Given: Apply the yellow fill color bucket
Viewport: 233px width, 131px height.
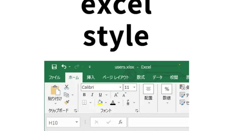Looking at the screenshot, I should pyautogui.click(x=100, y=102).
